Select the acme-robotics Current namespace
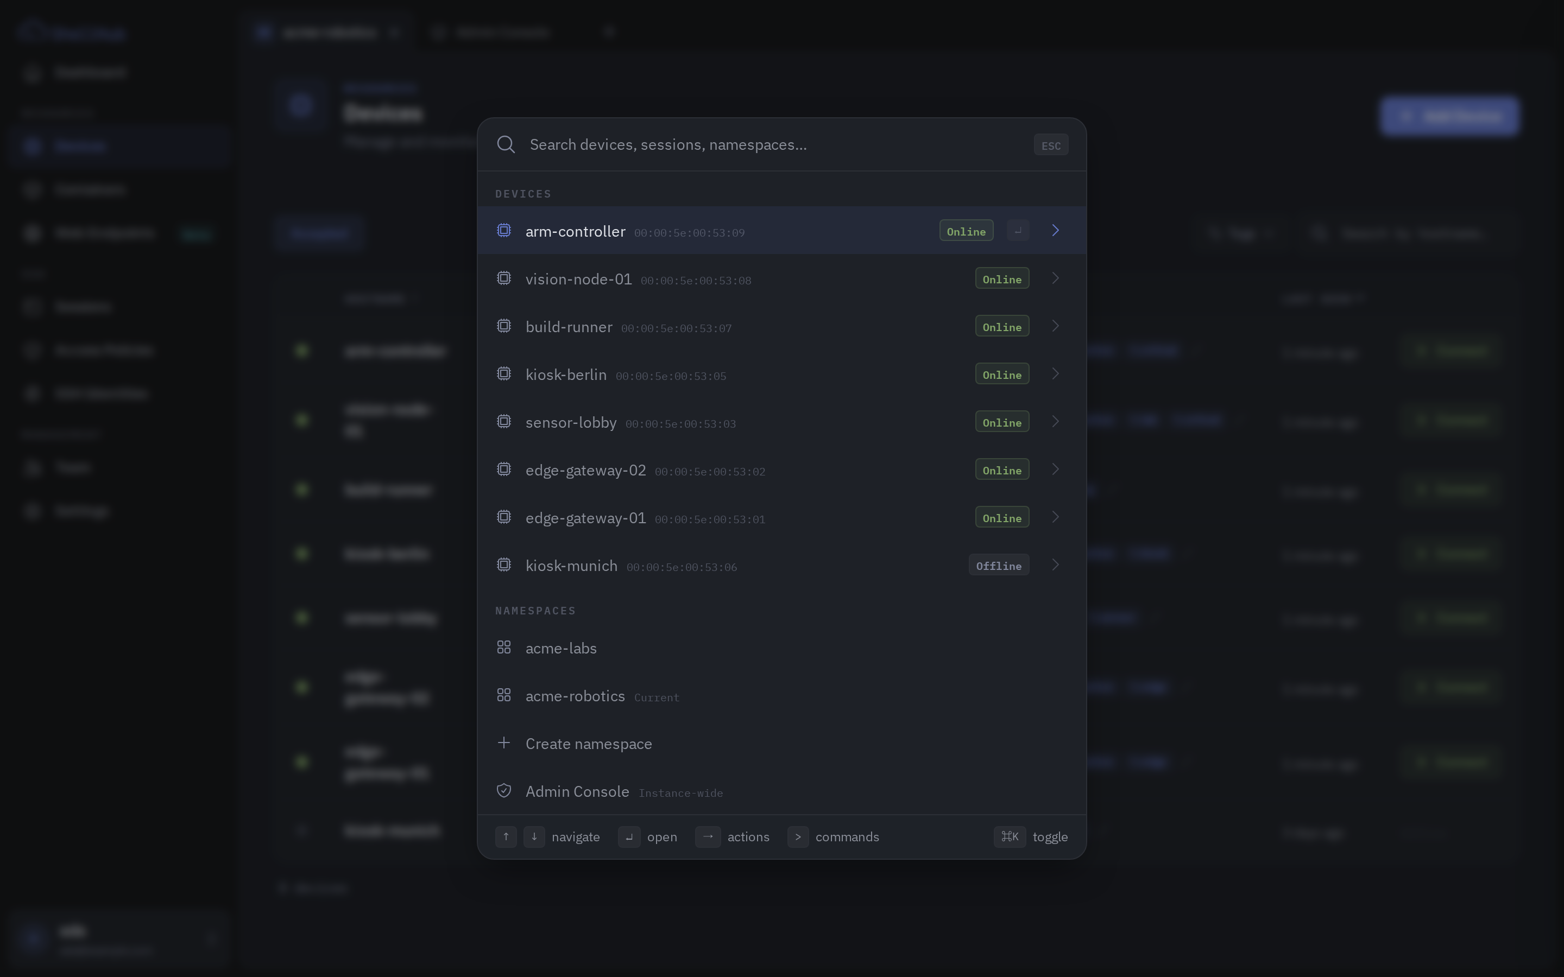This screenshot has height=977, width=1564. pos(782,696)
